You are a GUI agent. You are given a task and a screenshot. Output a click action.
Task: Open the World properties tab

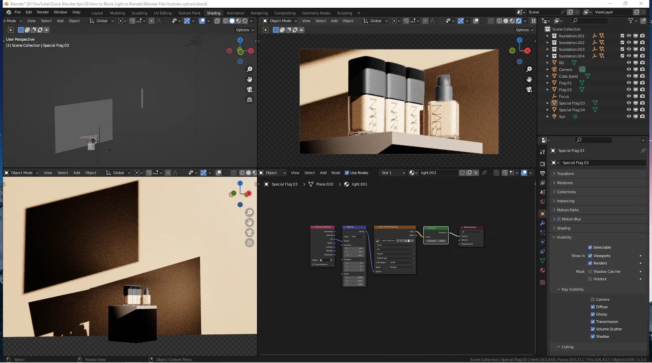click(542, 202)
